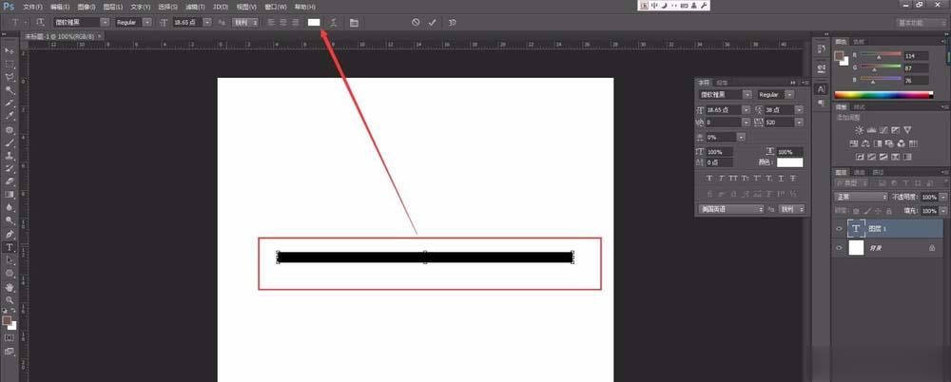Click the screen mode icon in toolbox
Viewport: 951px width, 382px height.
click(x=10, y=351)
